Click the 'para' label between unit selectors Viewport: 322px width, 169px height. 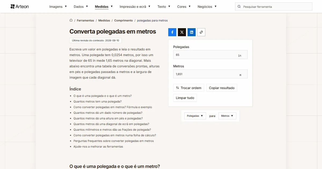click(212, 116)
